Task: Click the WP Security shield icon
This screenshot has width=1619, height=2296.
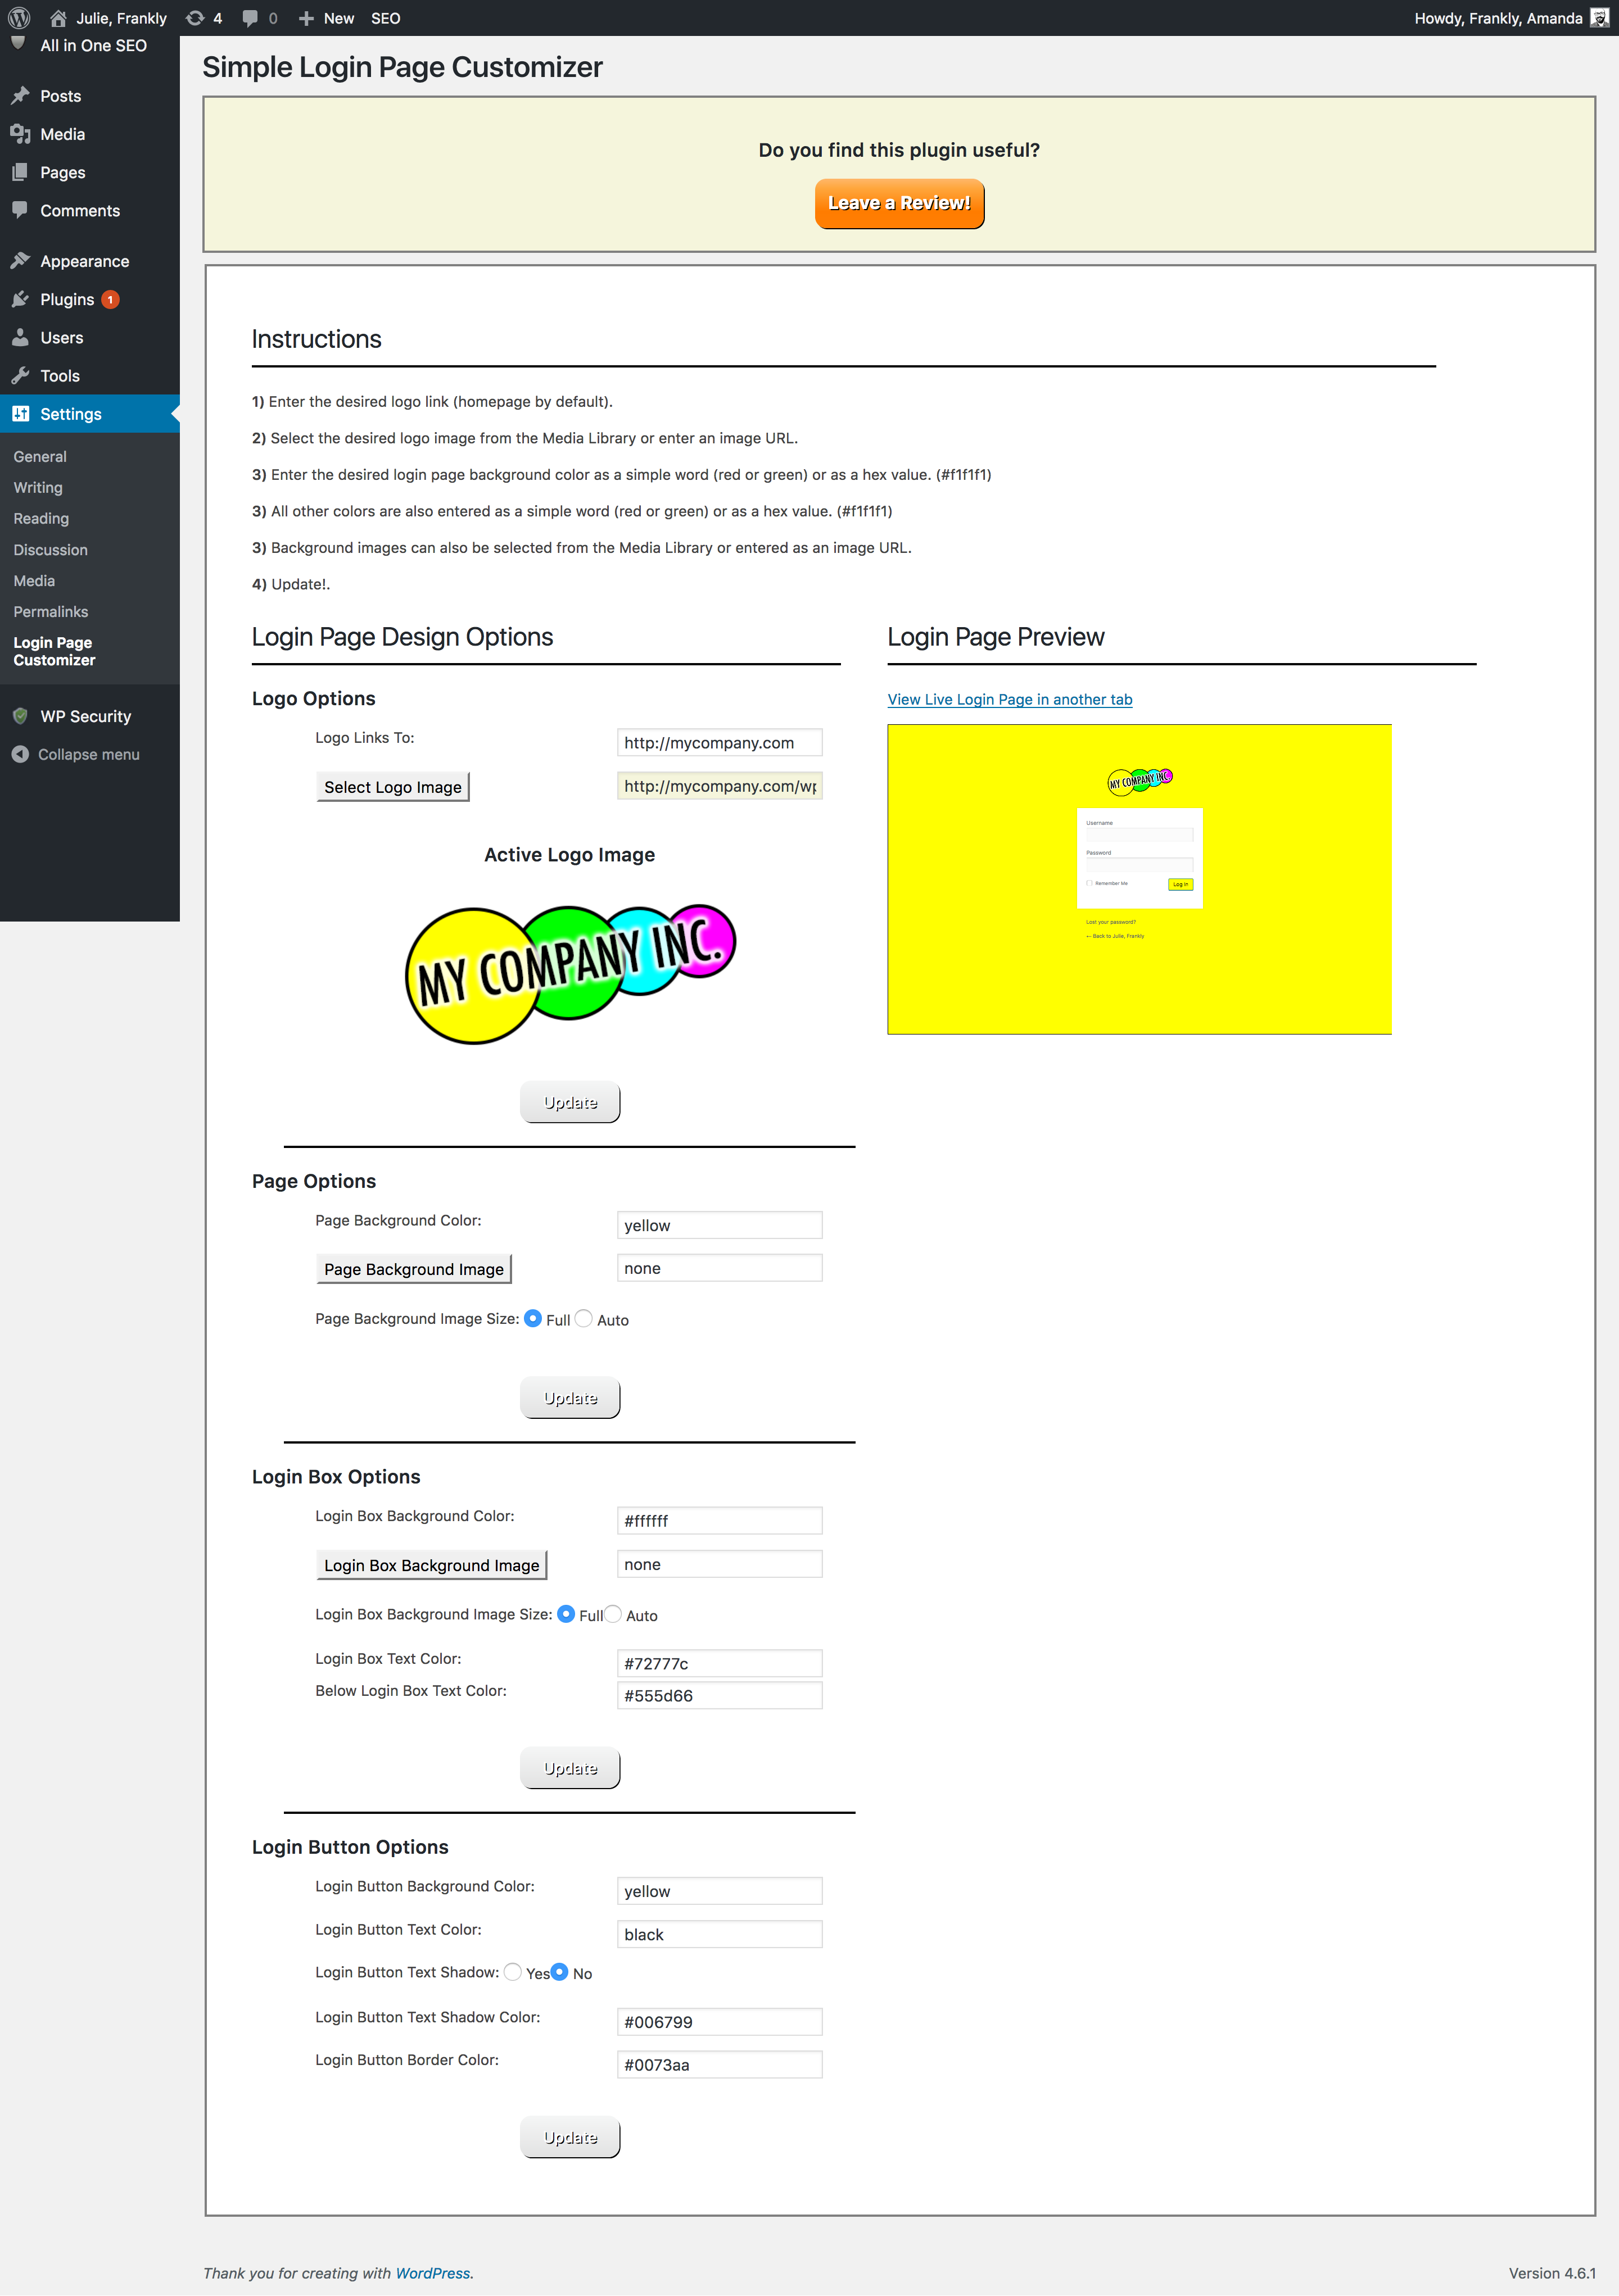Action: coord(22,715)
